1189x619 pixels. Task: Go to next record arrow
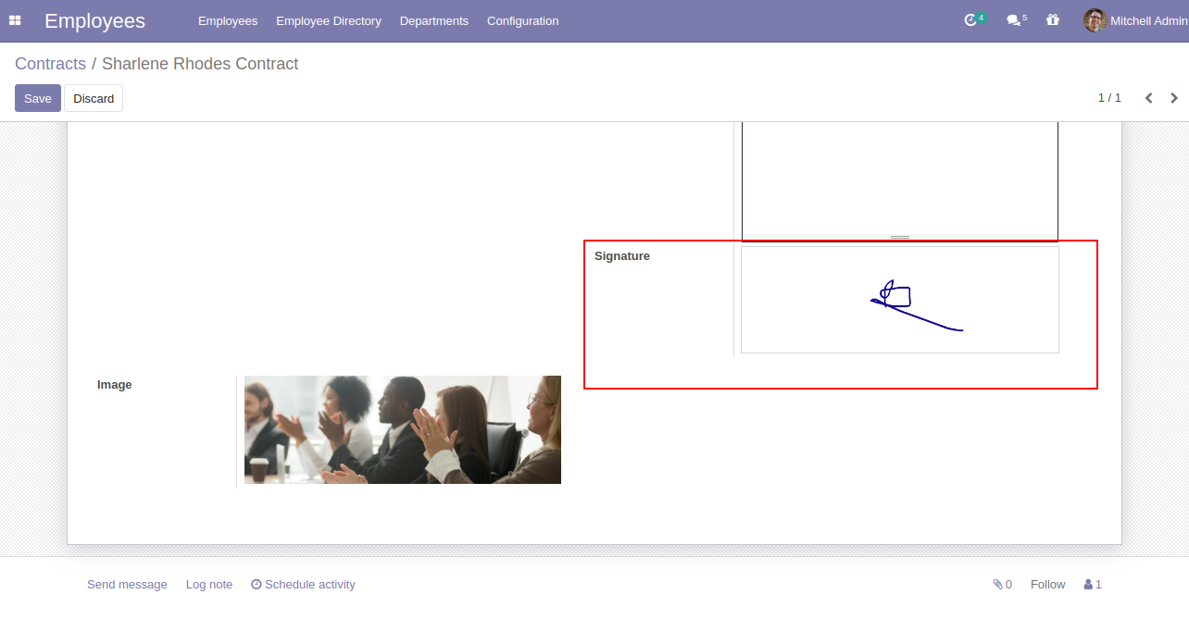(1174, 98)
